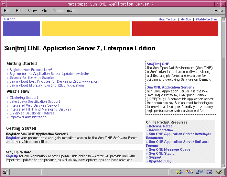Click the Upgrade / Buy link

pos(160,161)
